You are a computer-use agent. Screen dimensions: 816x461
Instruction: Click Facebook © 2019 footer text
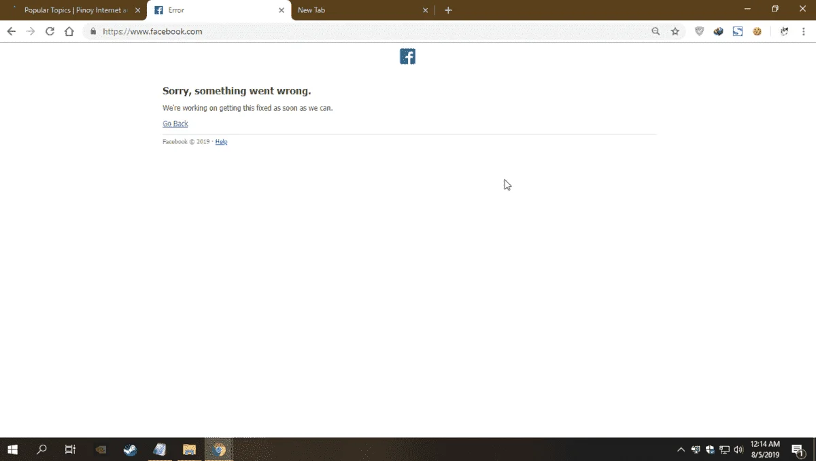tap(186, 142)
